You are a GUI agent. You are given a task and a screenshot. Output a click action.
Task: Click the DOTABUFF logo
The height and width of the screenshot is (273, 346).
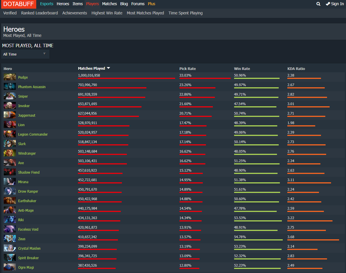[18, 4]
